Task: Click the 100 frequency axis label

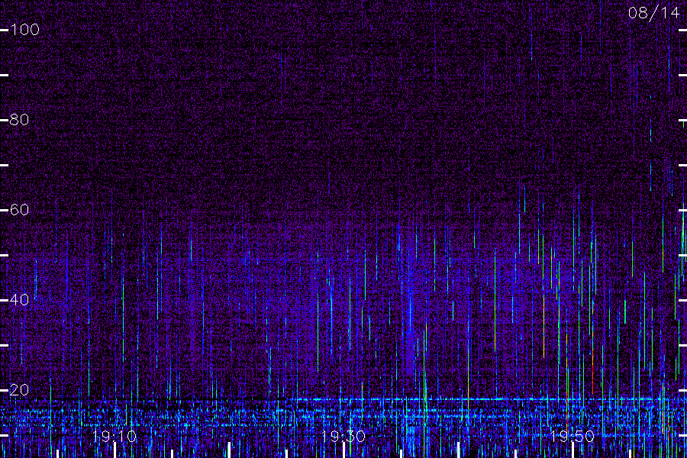Action: (x=24, y=30)
